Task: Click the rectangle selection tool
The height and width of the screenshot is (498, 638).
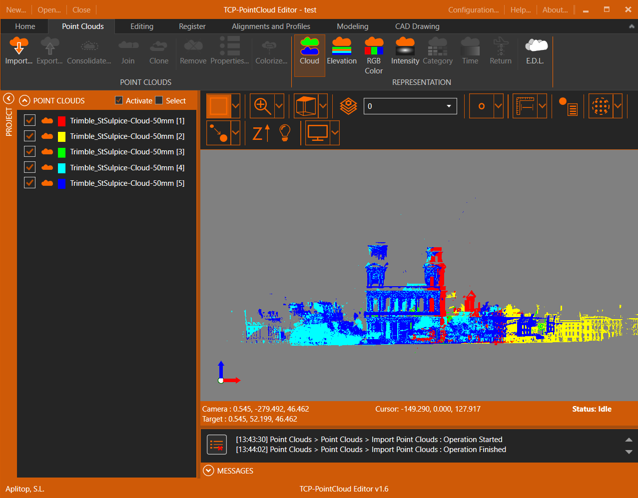Action: 218,106
